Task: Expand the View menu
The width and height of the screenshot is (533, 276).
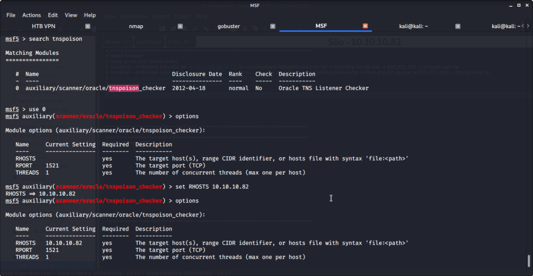Action: click(71, 15)
